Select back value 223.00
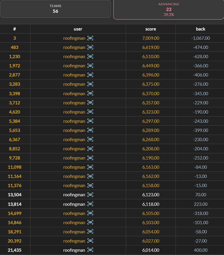This screenshot has width=224, height=255. pyautogui.click(x=200, y=204)
